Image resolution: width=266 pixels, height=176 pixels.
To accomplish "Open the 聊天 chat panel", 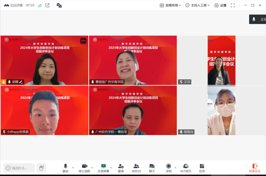I will coord(152,168).
